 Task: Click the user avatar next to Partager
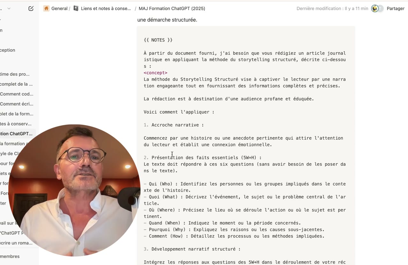click(x=375, y=9)
